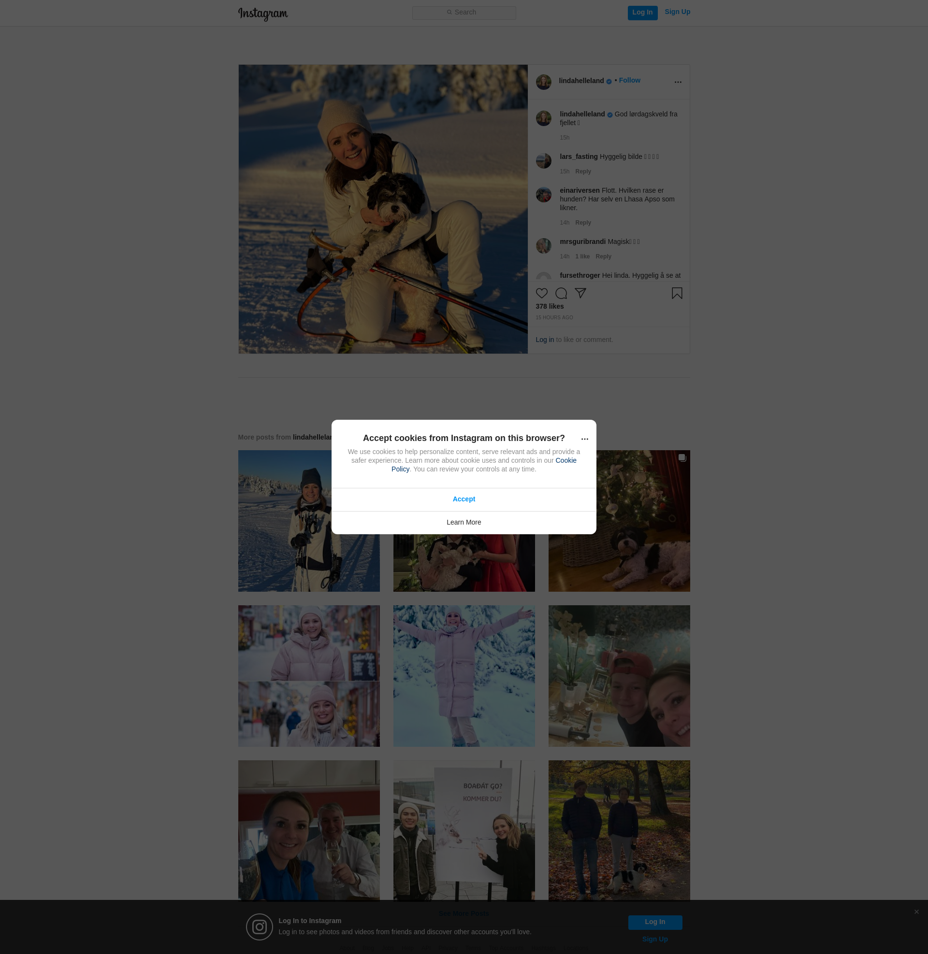Open lars_fasting profile from comment
Viewport: 928px width, 954px height.
pyautogui.click(x=579, y=157)
